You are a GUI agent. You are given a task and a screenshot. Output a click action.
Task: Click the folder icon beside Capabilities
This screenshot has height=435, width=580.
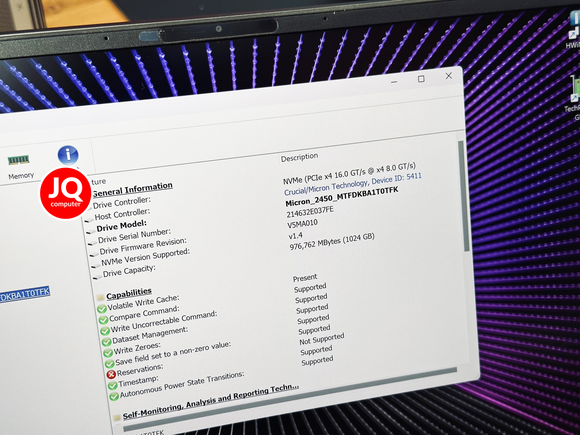point(100,297)
